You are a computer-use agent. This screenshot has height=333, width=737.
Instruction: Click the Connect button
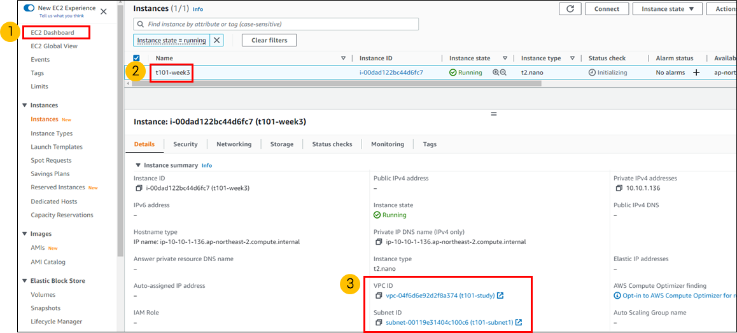point(607,9)
